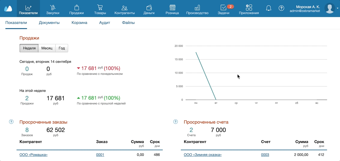Open Задачи with 2 pending tasks
The width and height of the screenshot is (340, 161).
coord(223,9)
